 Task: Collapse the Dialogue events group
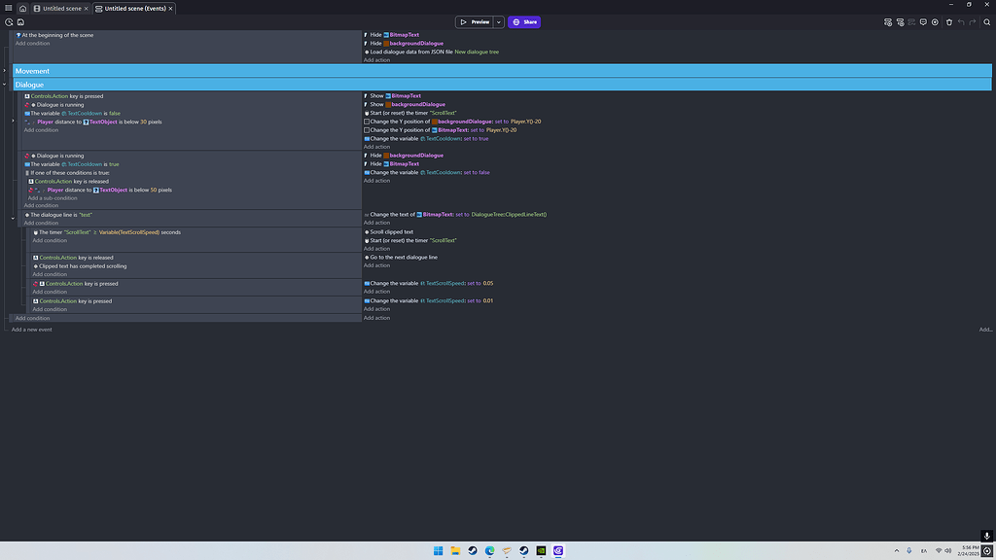[4, 84]
